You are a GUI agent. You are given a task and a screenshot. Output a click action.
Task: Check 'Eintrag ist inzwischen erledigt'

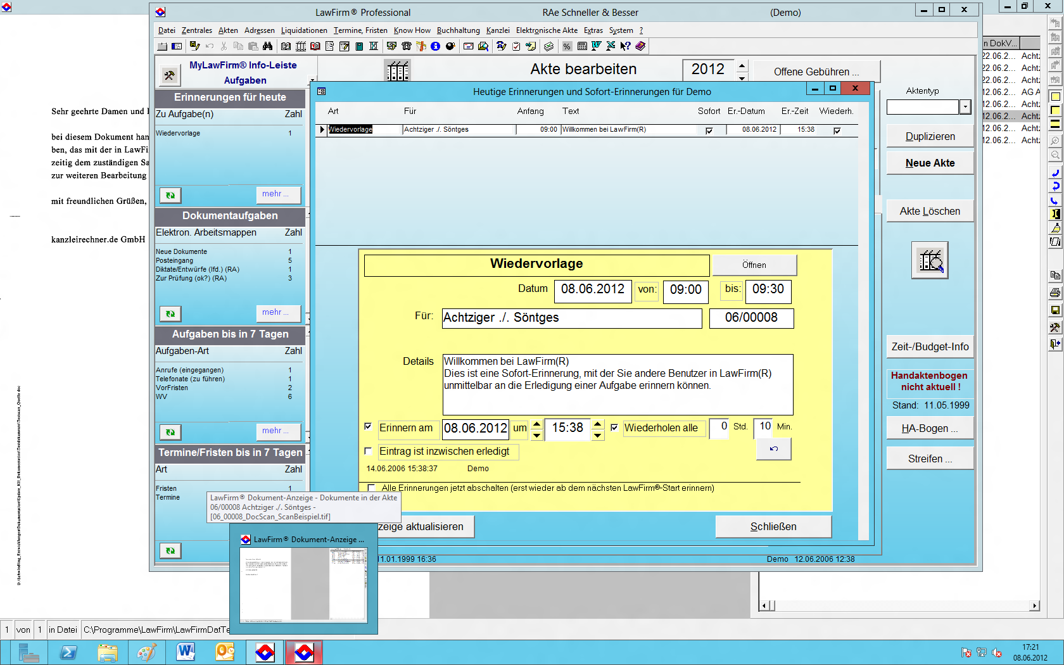[368, 451]
